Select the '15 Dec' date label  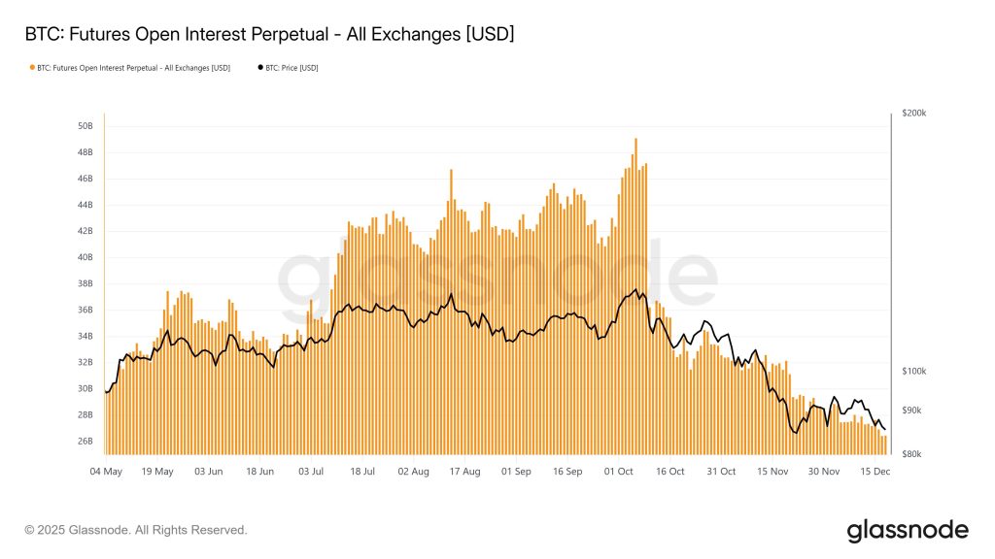pos(875,472)
